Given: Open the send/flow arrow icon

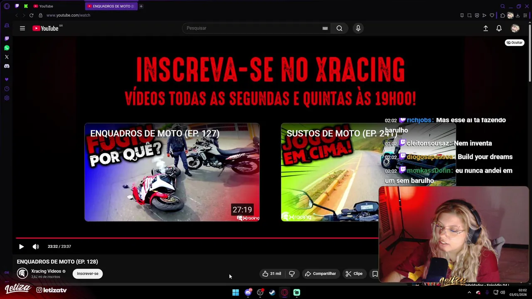Looking at the screenshot, I should [x=484, y=15].
